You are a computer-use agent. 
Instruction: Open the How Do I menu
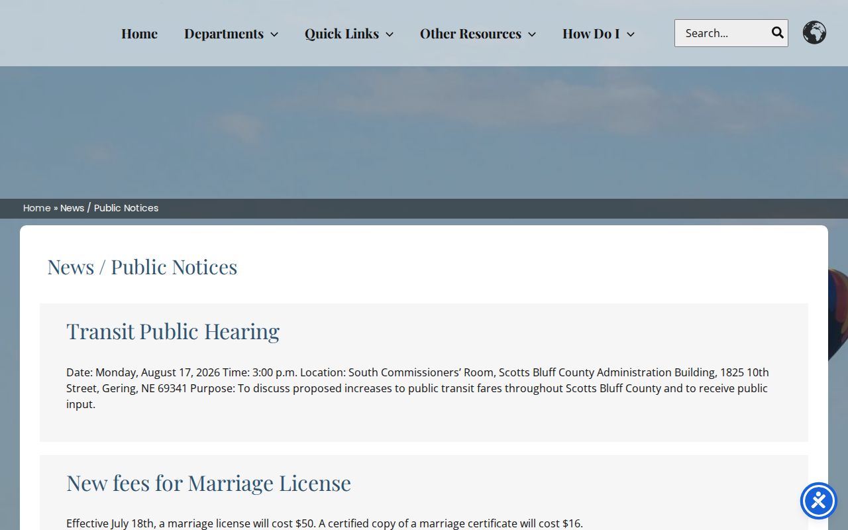[x=591, y=34]
